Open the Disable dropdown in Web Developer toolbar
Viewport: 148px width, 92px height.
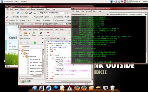[x=10, y=20]
